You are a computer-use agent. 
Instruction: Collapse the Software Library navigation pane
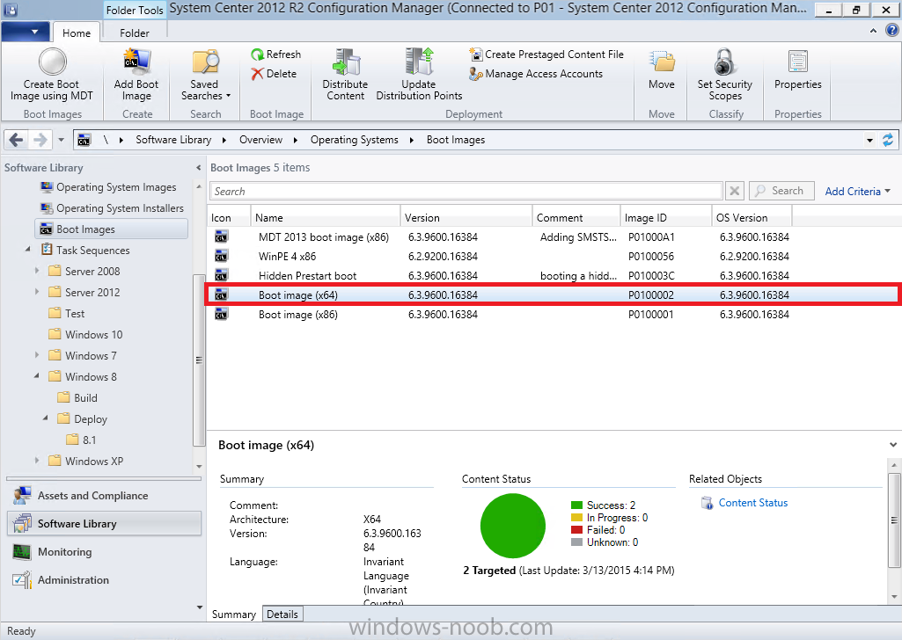[199, 168]
